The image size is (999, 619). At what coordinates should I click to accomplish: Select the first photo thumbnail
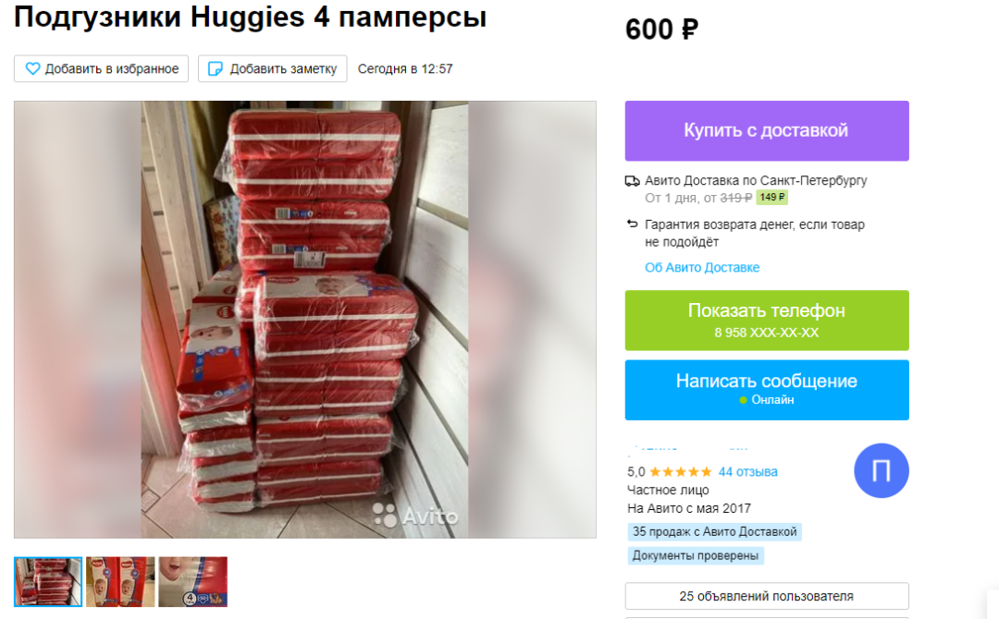[x=48, y=581]
